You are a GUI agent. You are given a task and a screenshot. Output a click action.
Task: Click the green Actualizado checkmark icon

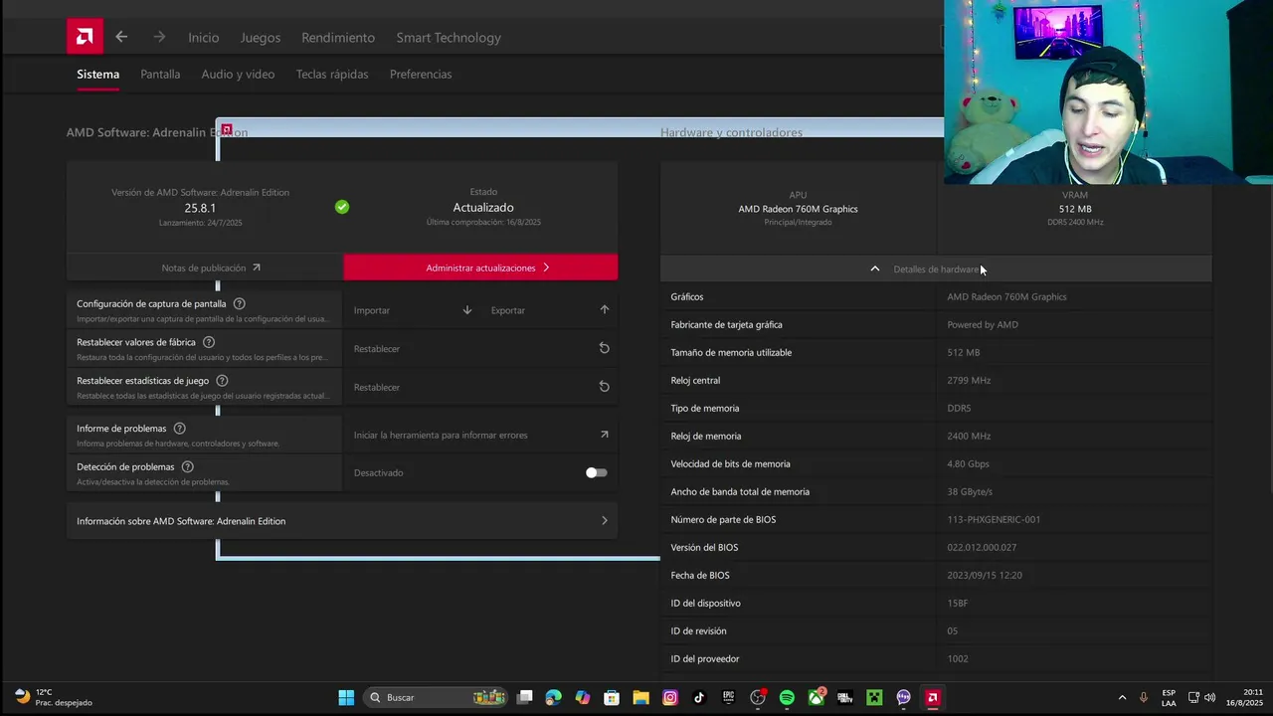click(x=342, y=207)
